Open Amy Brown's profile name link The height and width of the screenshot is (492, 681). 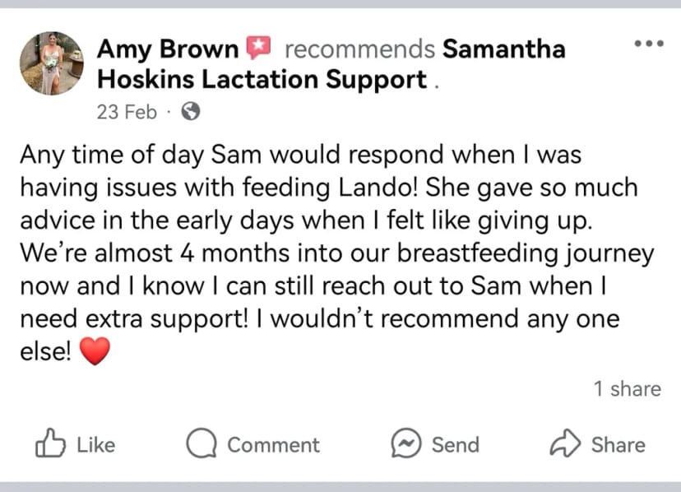pos(168,49)
